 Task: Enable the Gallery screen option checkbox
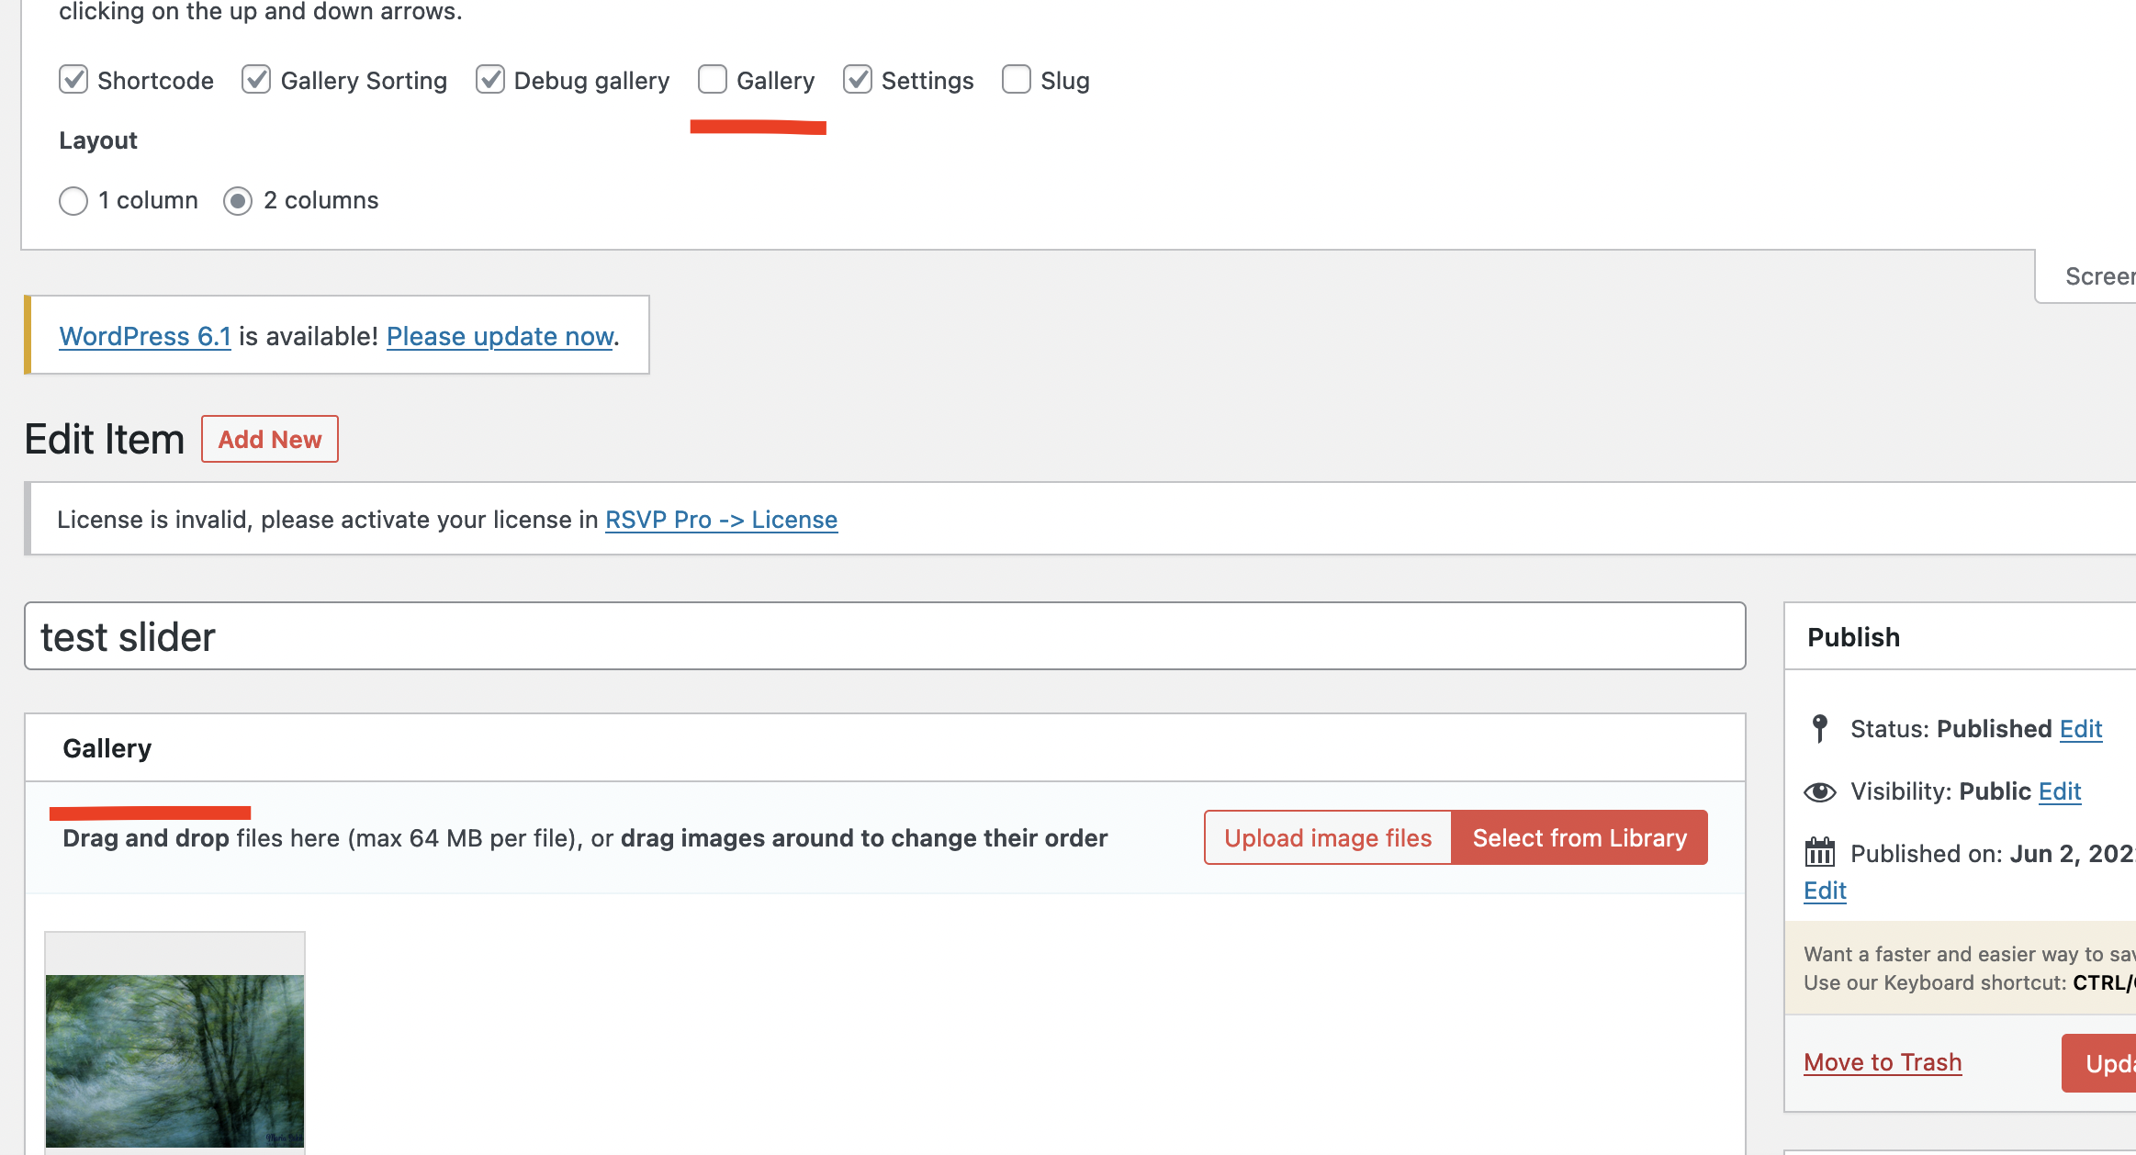click(x=712, y=81)
